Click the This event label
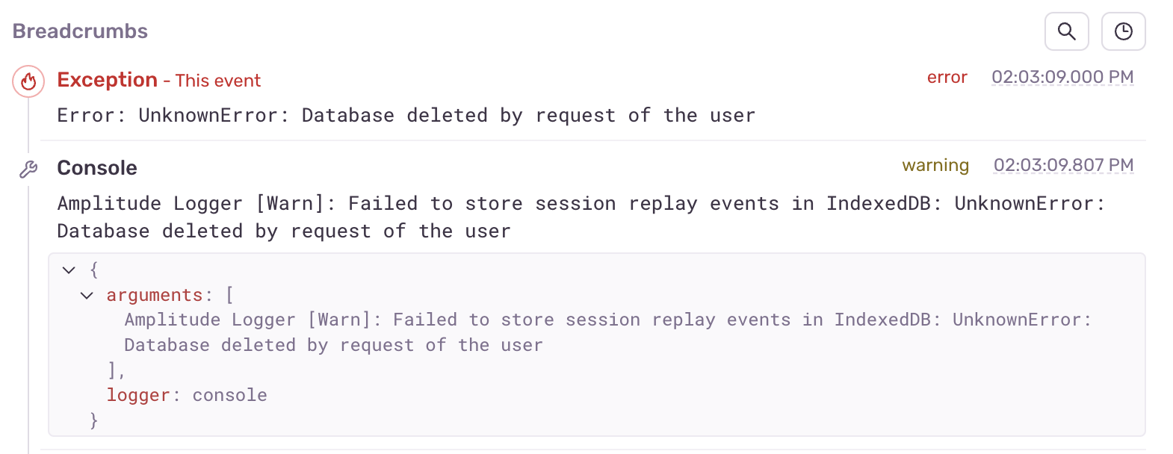Image resolution: width=1173 pixels, height=454 pixels. click(x=217, y=81)
